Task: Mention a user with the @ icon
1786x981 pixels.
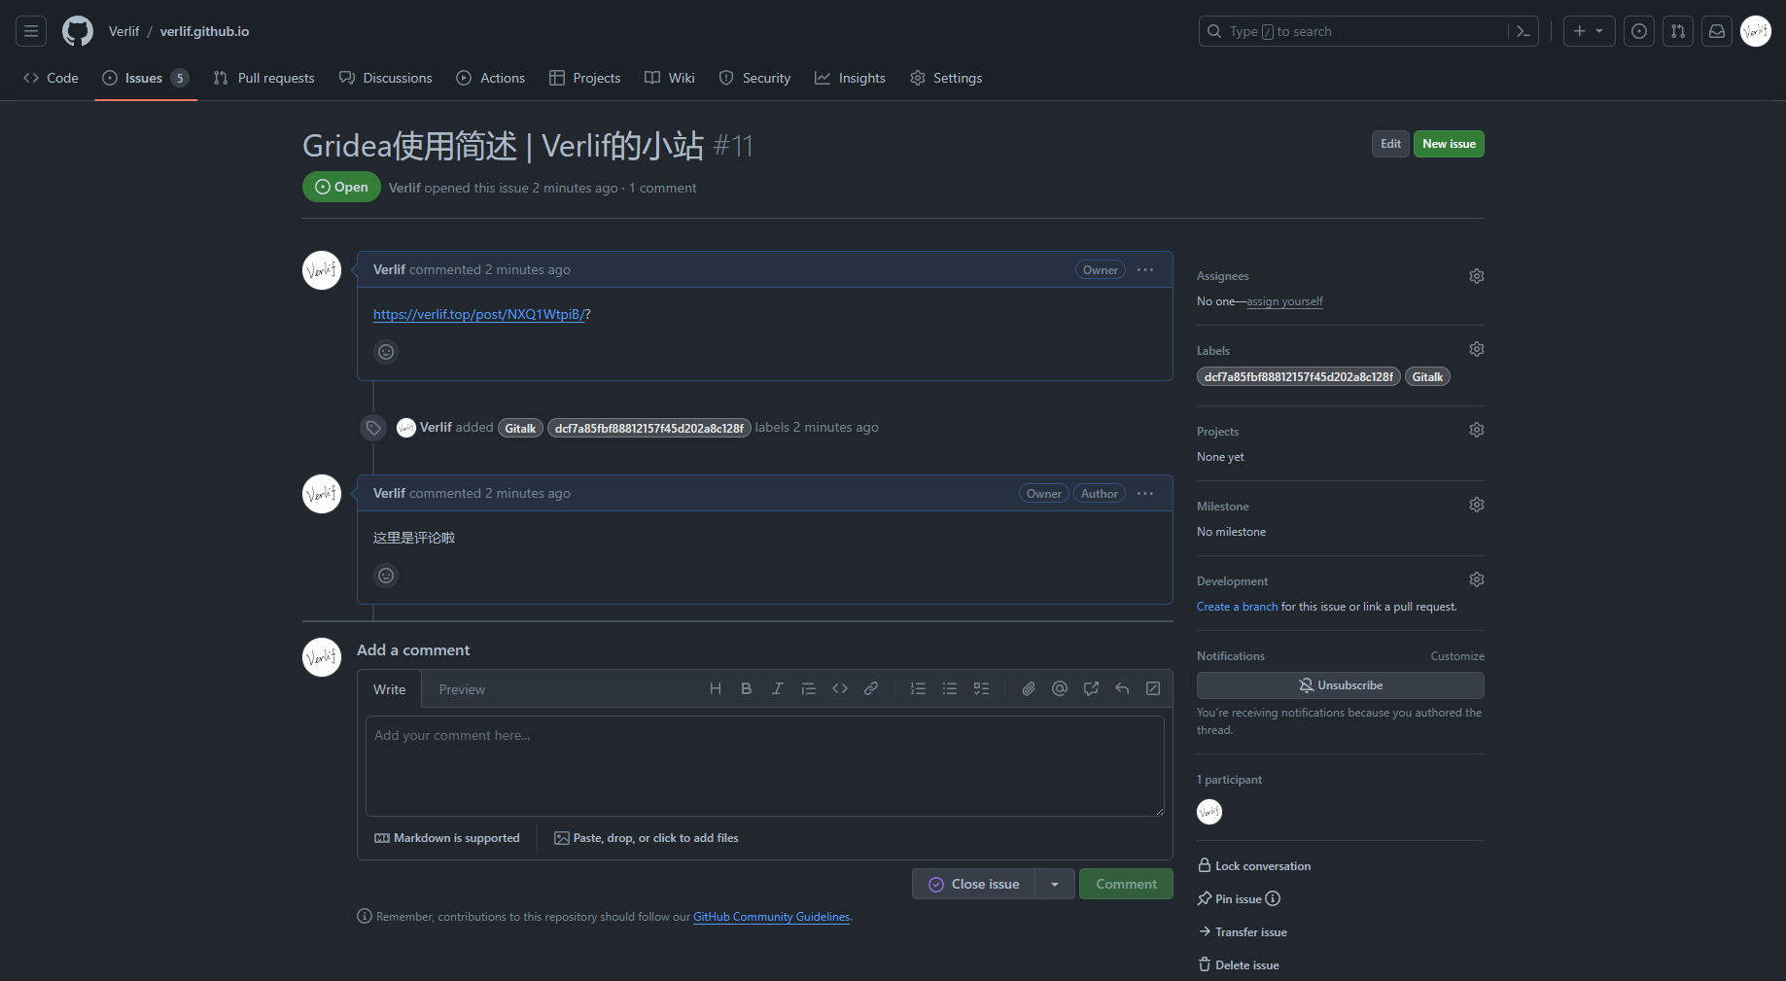Action: [1060, 688]
